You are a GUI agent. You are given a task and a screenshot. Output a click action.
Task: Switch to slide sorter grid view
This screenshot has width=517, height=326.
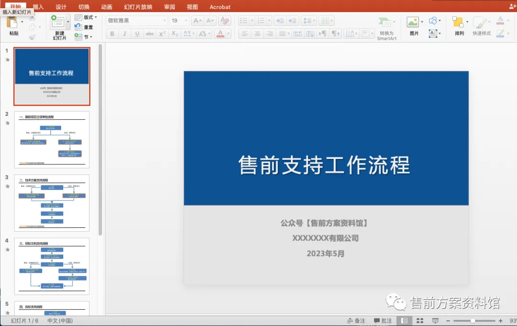[x=420, y=321]
